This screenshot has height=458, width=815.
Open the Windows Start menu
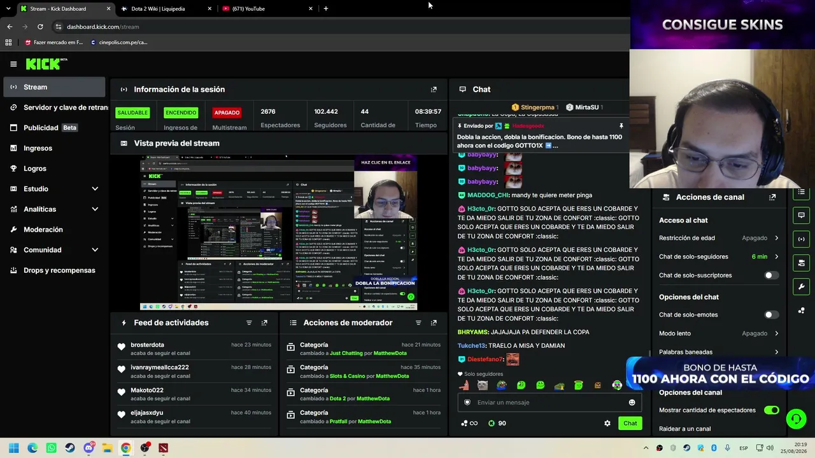click(x=13, y=448)
